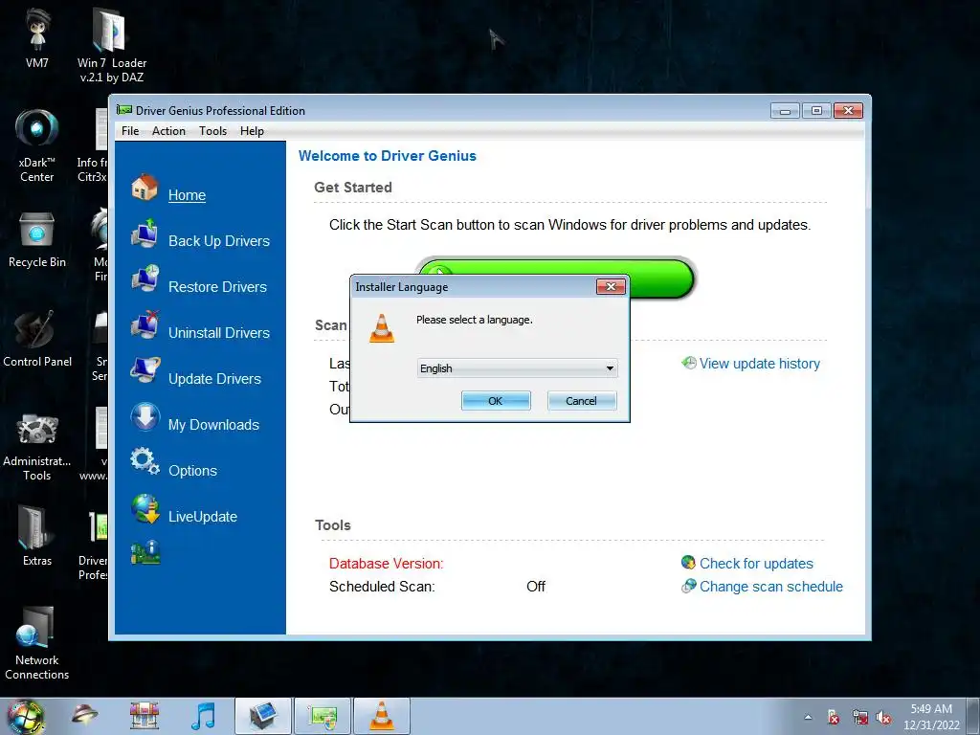Open the Home link
This screenshot has height=735, width=980.
click(x=187, y=195)
